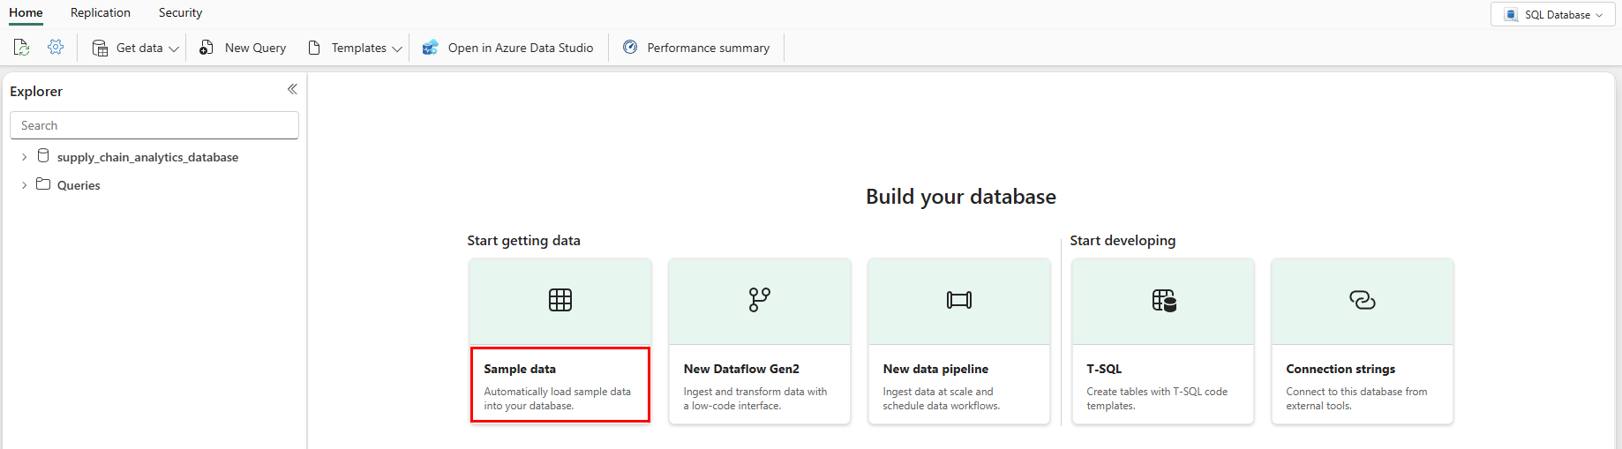Click the Sample data grid icon

click(560, 300)
